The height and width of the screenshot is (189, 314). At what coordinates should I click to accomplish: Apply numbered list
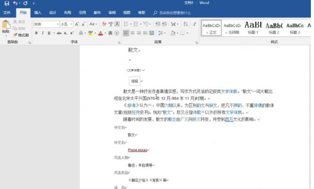[x=136, y=24]
